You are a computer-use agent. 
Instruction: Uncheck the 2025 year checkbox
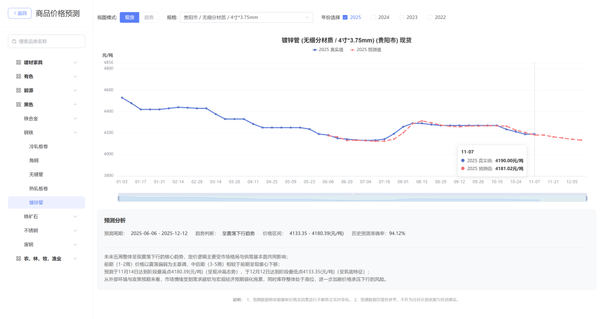[345, 17]
